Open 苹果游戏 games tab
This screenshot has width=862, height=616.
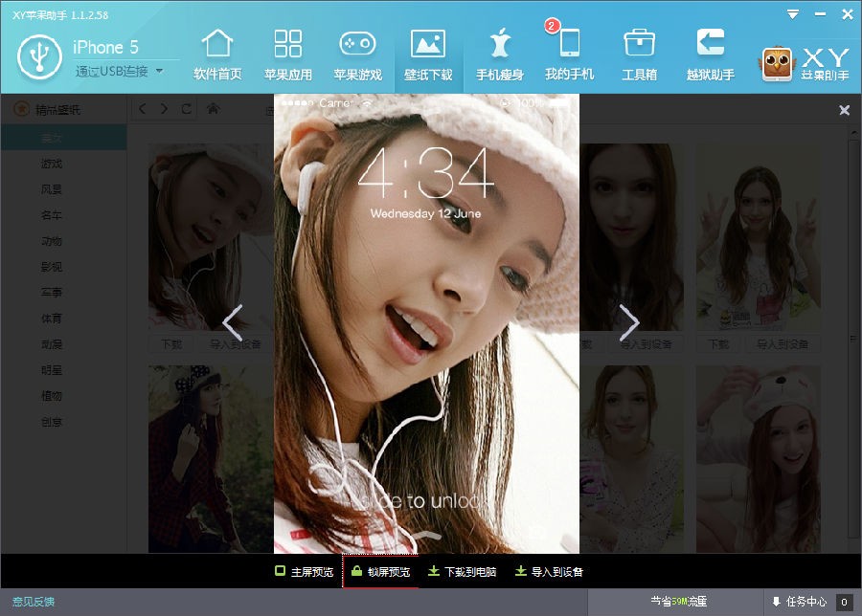point(358,55)
